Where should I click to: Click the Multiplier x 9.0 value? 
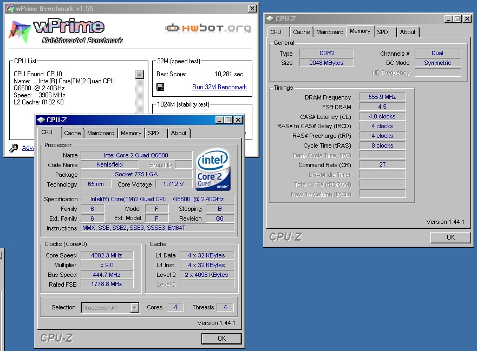107,266
